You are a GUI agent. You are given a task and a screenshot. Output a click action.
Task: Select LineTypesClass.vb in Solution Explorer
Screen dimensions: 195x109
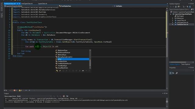tap(183, 22)
